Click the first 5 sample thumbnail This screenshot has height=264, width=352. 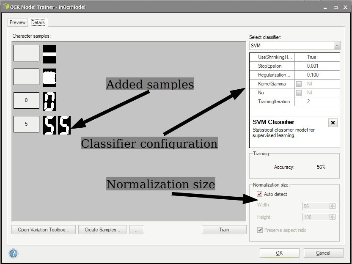click(49, 125)
